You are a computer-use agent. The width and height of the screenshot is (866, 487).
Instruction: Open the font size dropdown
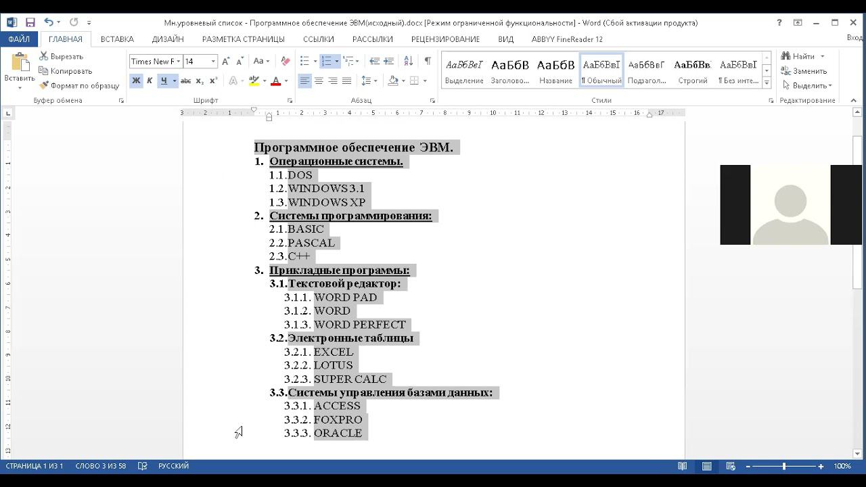point(213,62)
